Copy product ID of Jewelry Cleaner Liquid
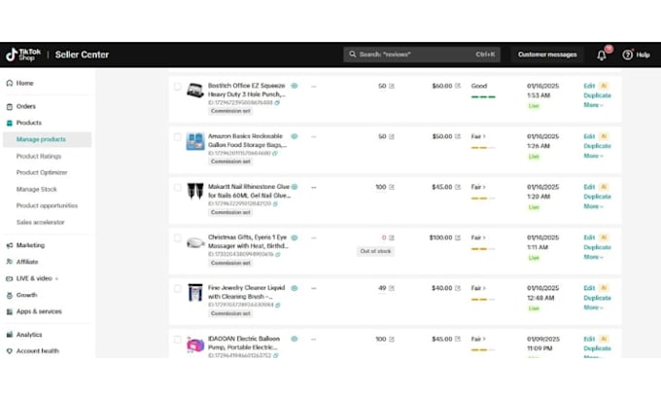Viewport: 661px width, 400px height. click(x=278, y=305)
